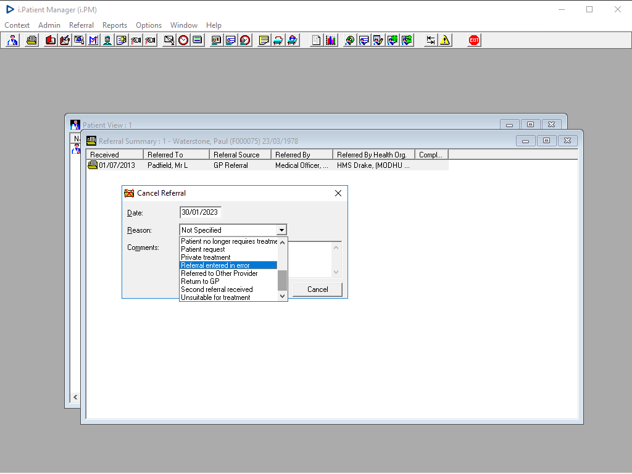Screen dimensions: 632x474
Task: Open the Referral menu
Action: pos(81,25)
